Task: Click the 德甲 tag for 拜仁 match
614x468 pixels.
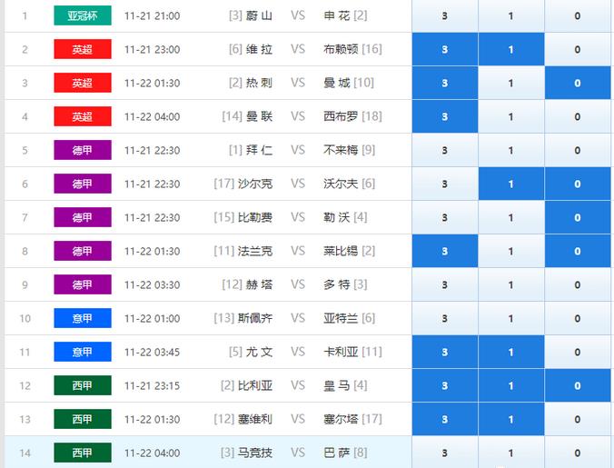Action: pos(83,150)
